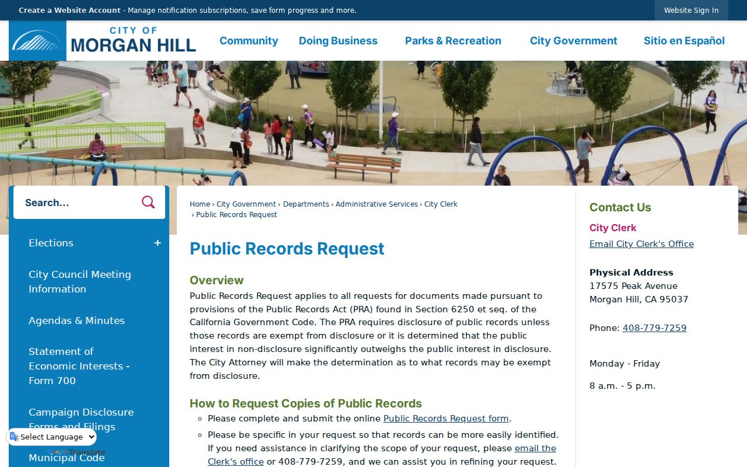This screenshot has width=747, height=467.
Task: Click the Contact Us heading
Action: coord(620,207)
